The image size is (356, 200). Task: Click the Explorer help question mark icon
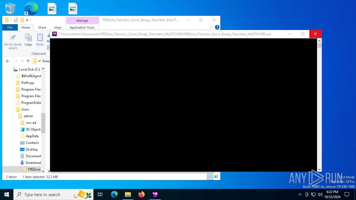217,27
